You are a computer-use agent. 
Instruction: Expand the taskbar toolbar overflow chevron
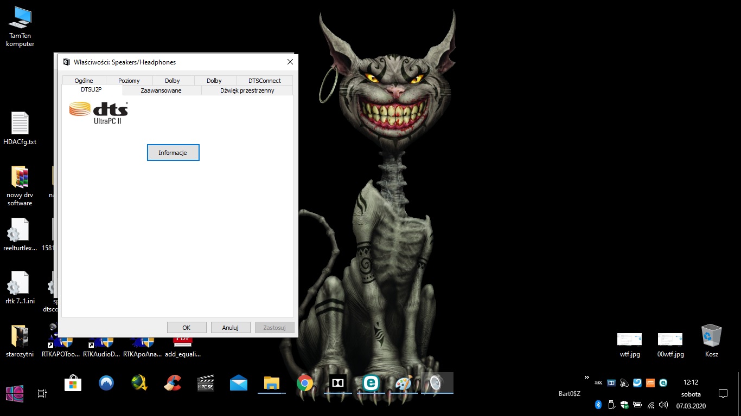coord(586,377)
